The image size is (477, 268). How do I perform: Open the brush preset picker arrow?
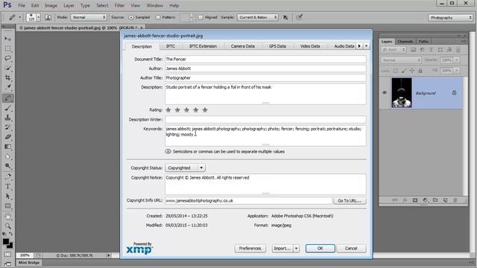coord(38,17)
